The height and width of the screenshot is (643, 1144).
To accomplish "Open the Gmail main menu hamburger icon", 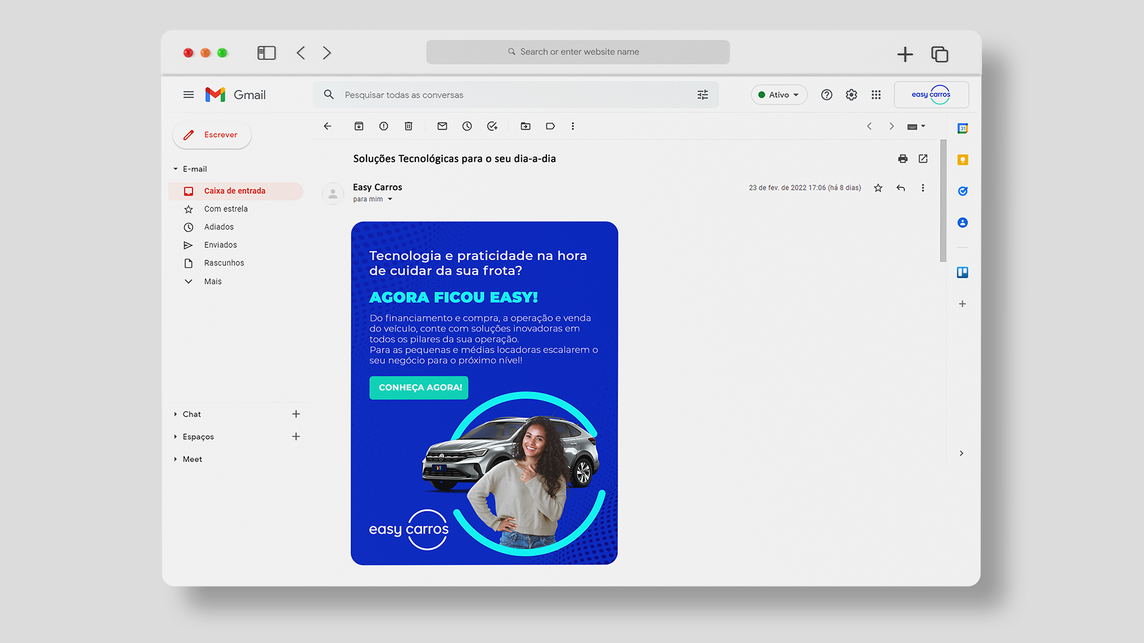I will [x=188, y=95].
